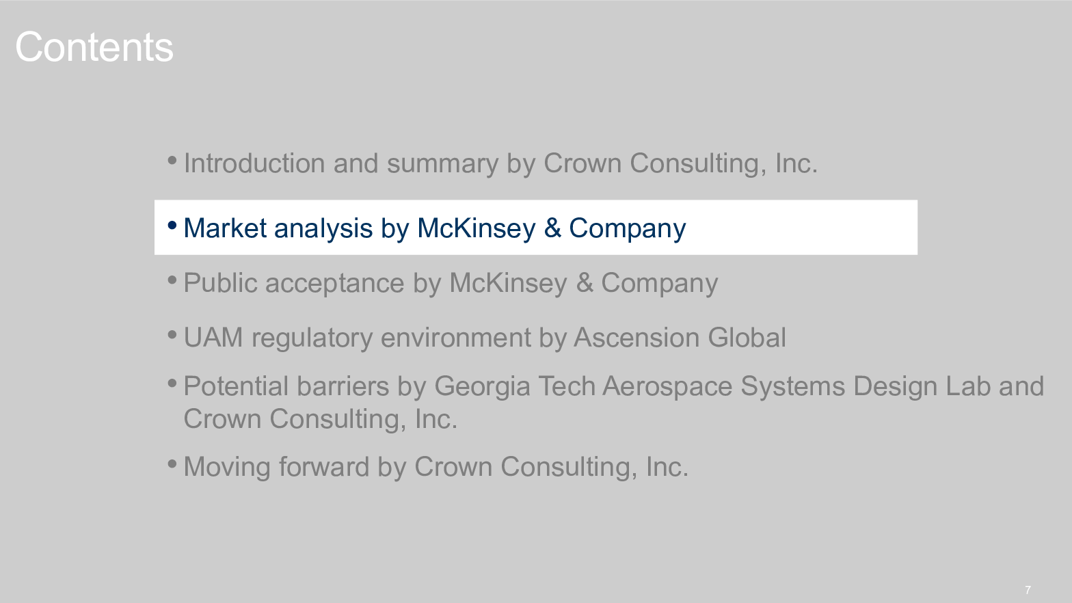Click bullet dot before Introduction and summary
This screenshot has height=603, width=1072.
172,161
